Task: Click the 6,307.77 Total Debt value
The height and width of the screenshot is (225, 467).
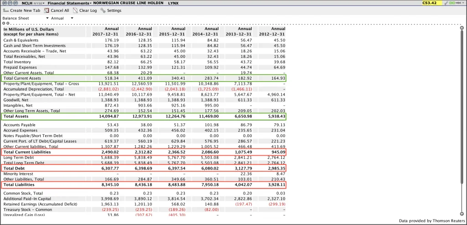Action: [x=110, y=169]
